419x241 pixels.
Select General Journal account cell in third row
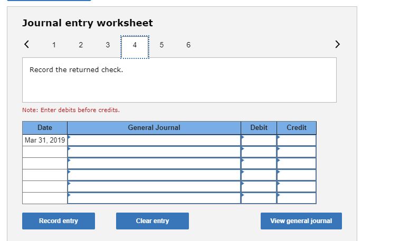154,164
